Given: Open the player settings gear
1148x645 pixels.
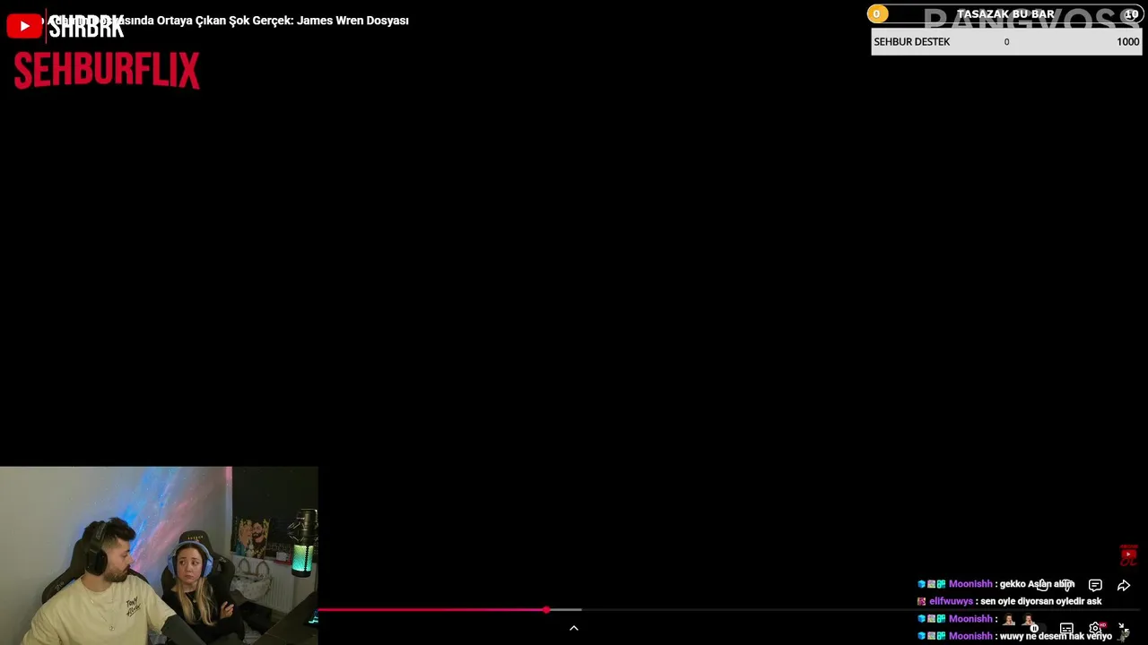Looking at the screenshot, I should tap(1095, 628).
